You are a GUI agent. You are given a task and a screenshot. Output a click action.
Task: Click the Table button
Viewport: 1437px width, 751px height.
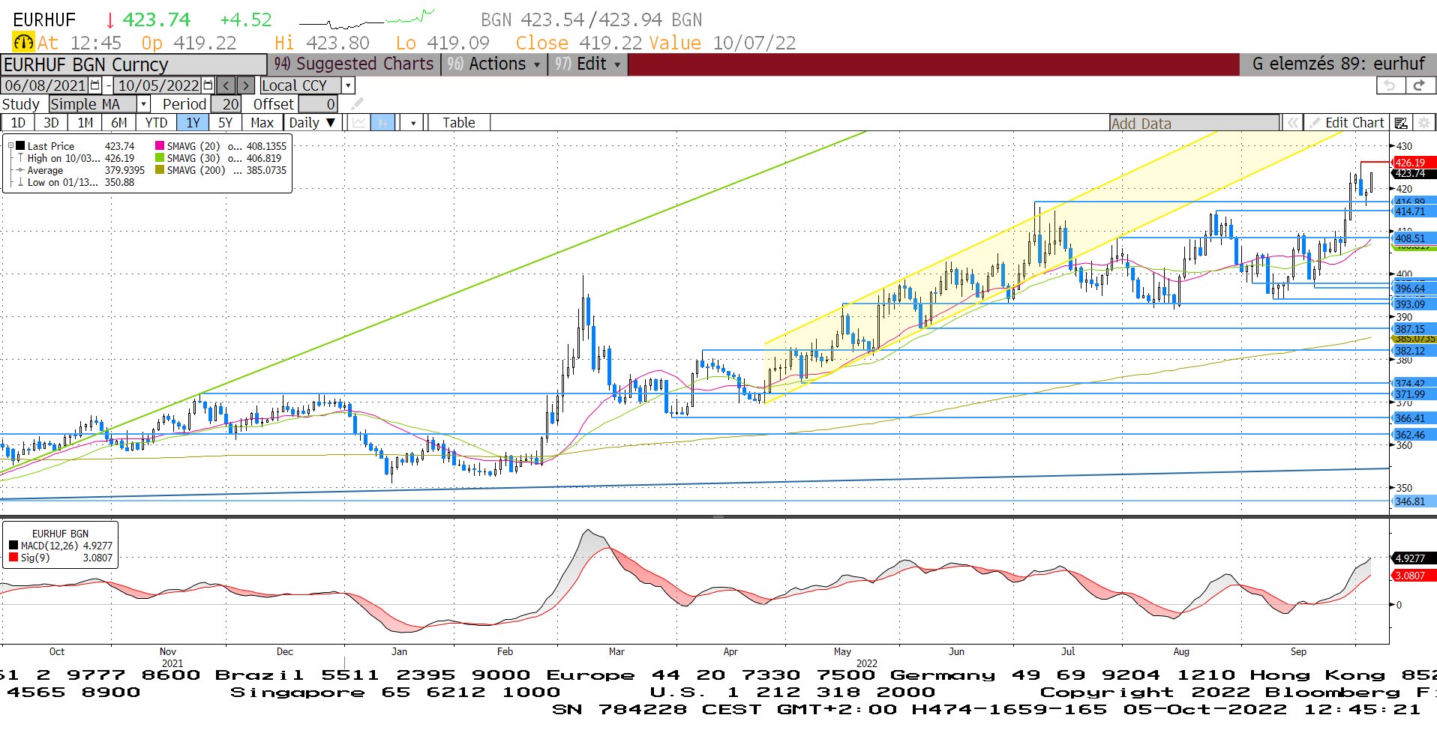(458, 123)
